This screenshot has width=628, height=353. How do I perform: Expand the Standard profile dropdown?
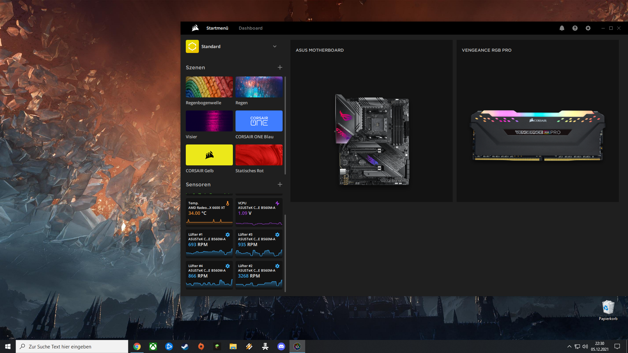coord(275,46)
